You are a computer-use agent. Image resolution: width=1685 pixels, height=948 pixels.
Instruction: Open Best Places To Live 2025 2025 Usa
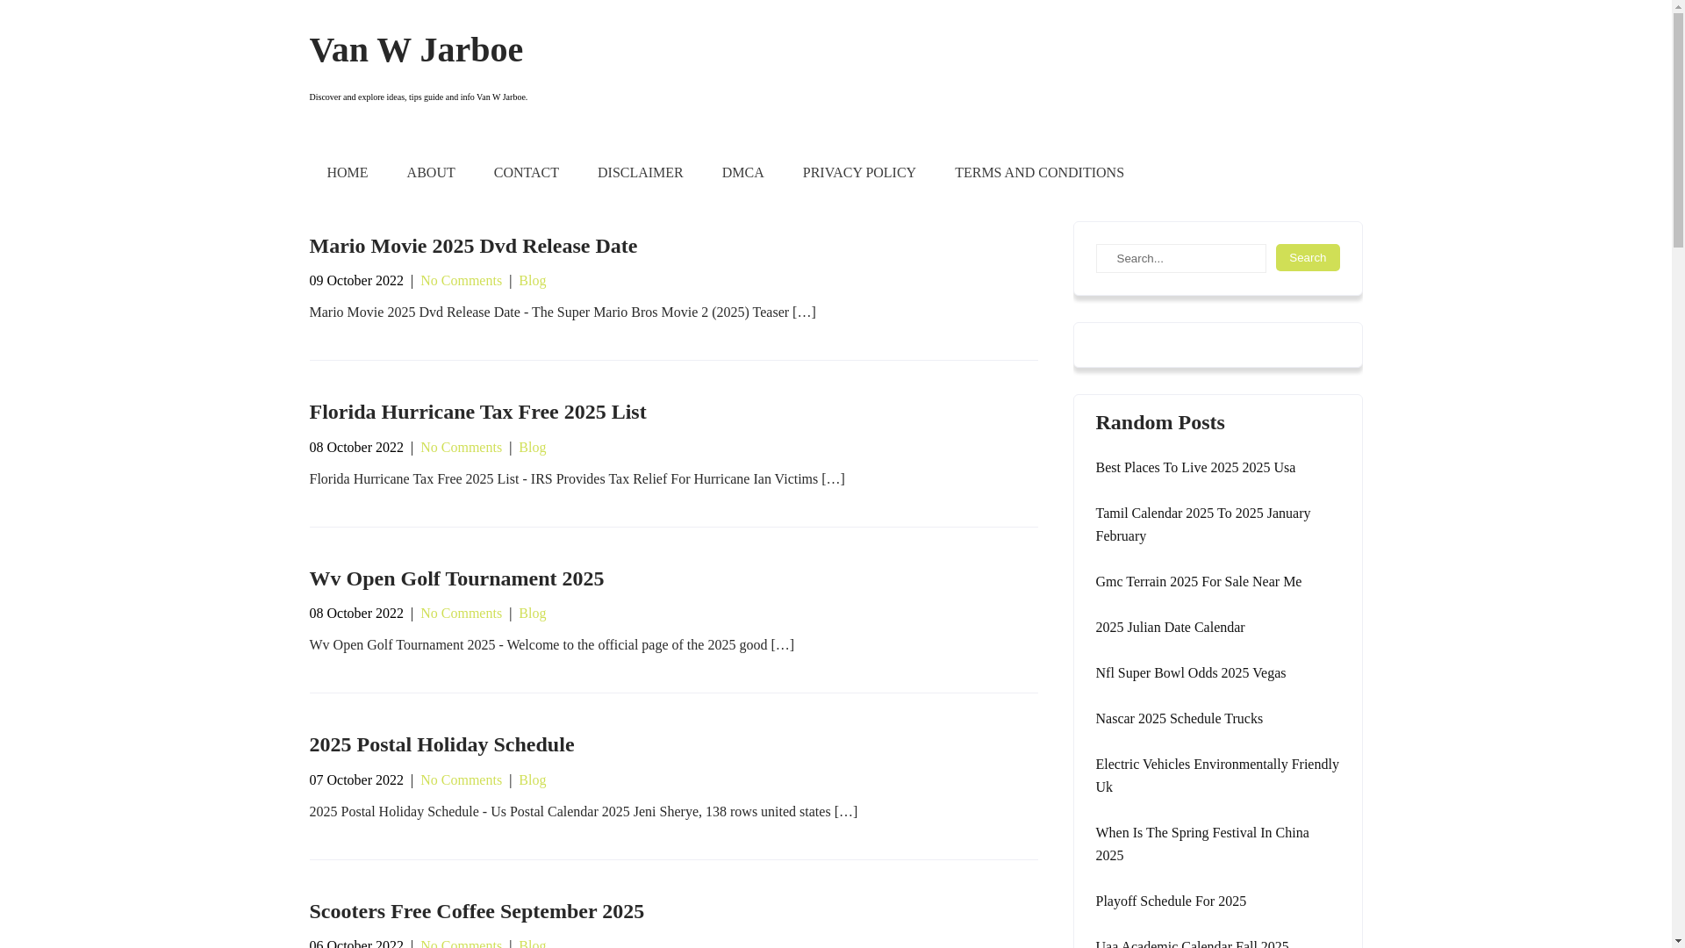click(x=1195, y=468)
